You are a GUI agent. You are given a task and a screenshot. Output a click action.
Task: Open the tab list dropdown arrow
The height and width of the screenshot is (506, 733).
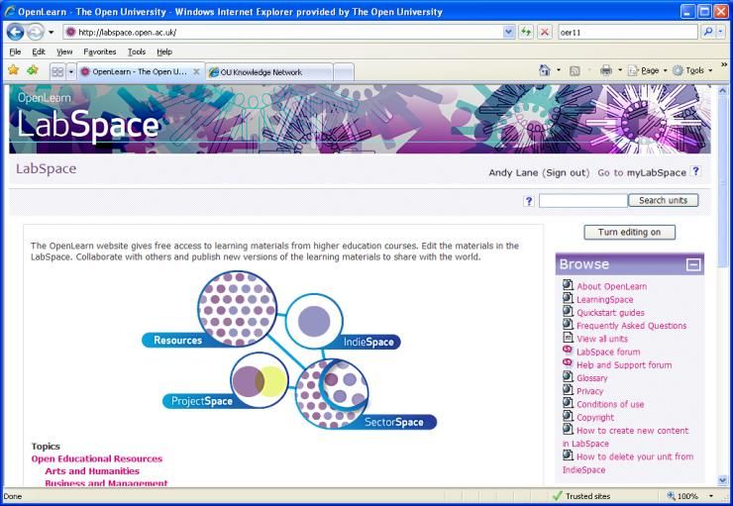[71, 72]
